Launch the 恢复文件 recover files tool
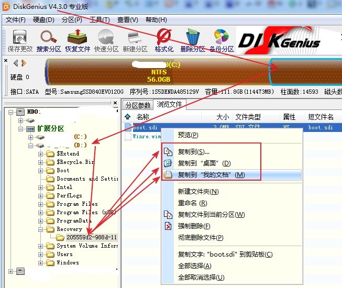342x288 pixels. (78, 41)
